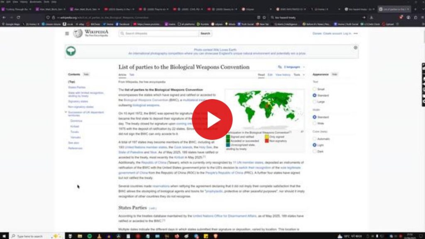425x239 pixels.
Task: Open the Tools dropdown menu
Action: 298,75
